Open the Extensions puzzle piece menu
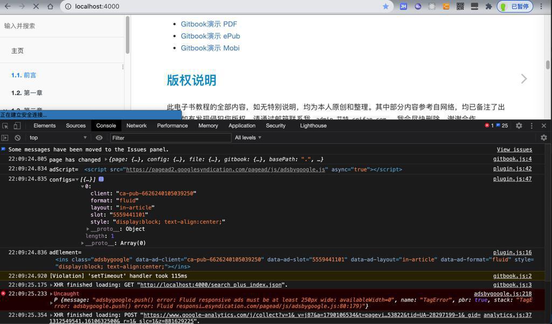The image size is (552, 324). pos(488,6)
